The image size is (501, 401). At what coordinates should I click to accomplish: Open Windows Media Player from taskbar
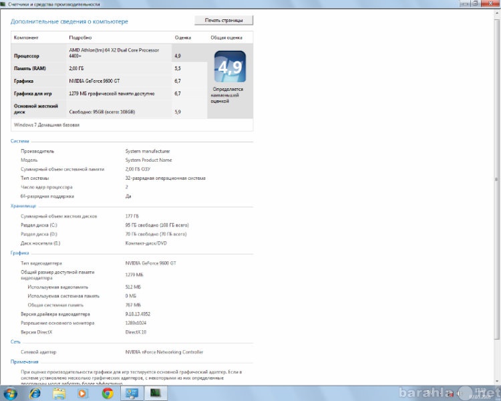82,394
